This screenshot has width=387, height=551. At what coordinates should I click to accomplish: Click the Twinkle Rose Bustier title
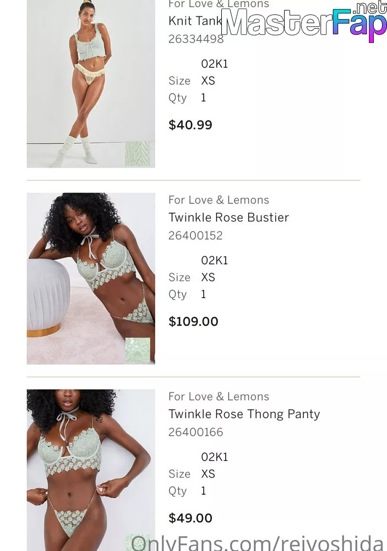click(x=228, y=217)
